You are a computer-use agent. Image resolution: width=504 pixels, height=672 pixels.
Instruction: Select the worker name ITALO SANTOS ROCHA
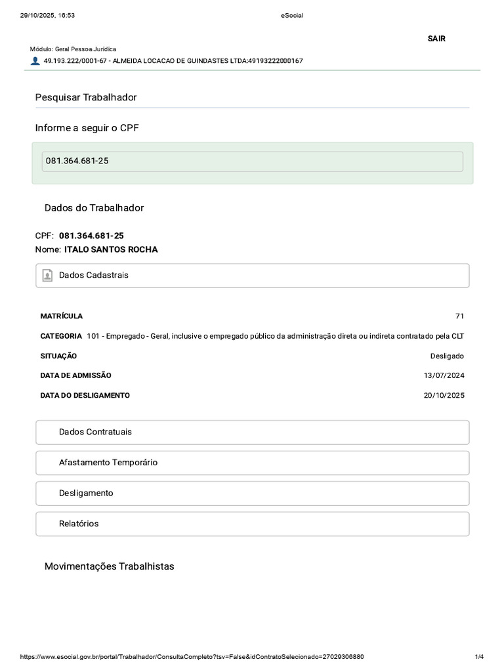pyautogui.click(x=111, y=249)
